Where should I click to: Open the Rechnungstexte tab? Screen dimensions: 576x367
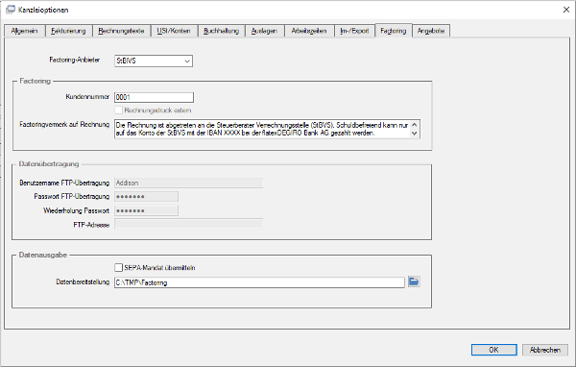pyautogui.click(x=121, y=31)
